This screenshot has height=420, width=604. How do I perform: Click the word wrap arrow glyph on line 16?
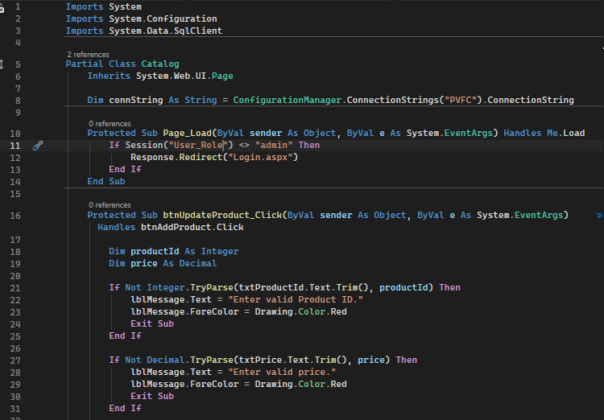598,216
